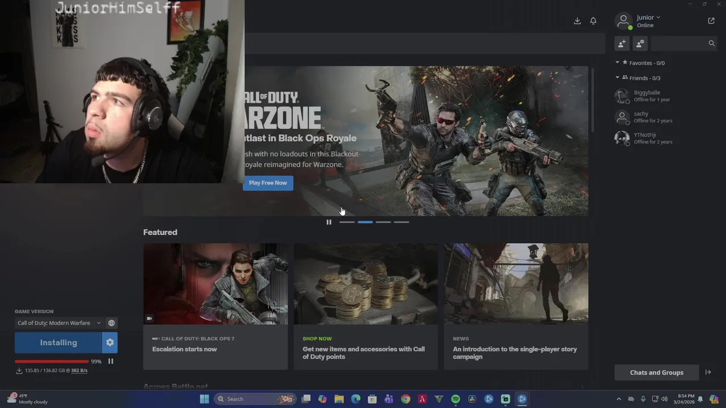Click the main page scrollbar
The image size is (726, 408).
pyautogui.click(x=593, y=100)
